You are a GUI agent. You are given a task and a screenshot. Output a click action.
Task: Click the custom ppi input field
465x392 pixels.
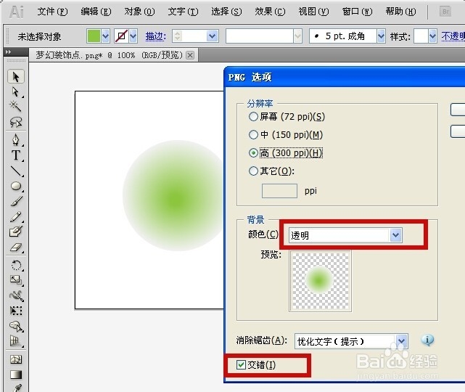coord(279,191)
